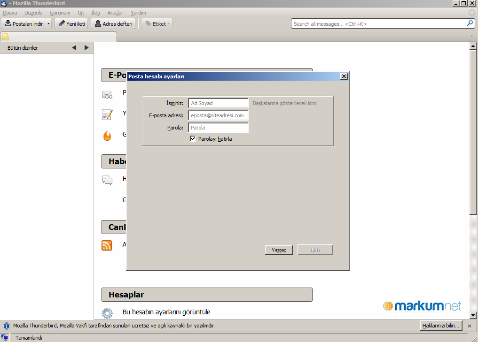
Task: Open the Adres defteri address book
Action: [x=114, y=24]
